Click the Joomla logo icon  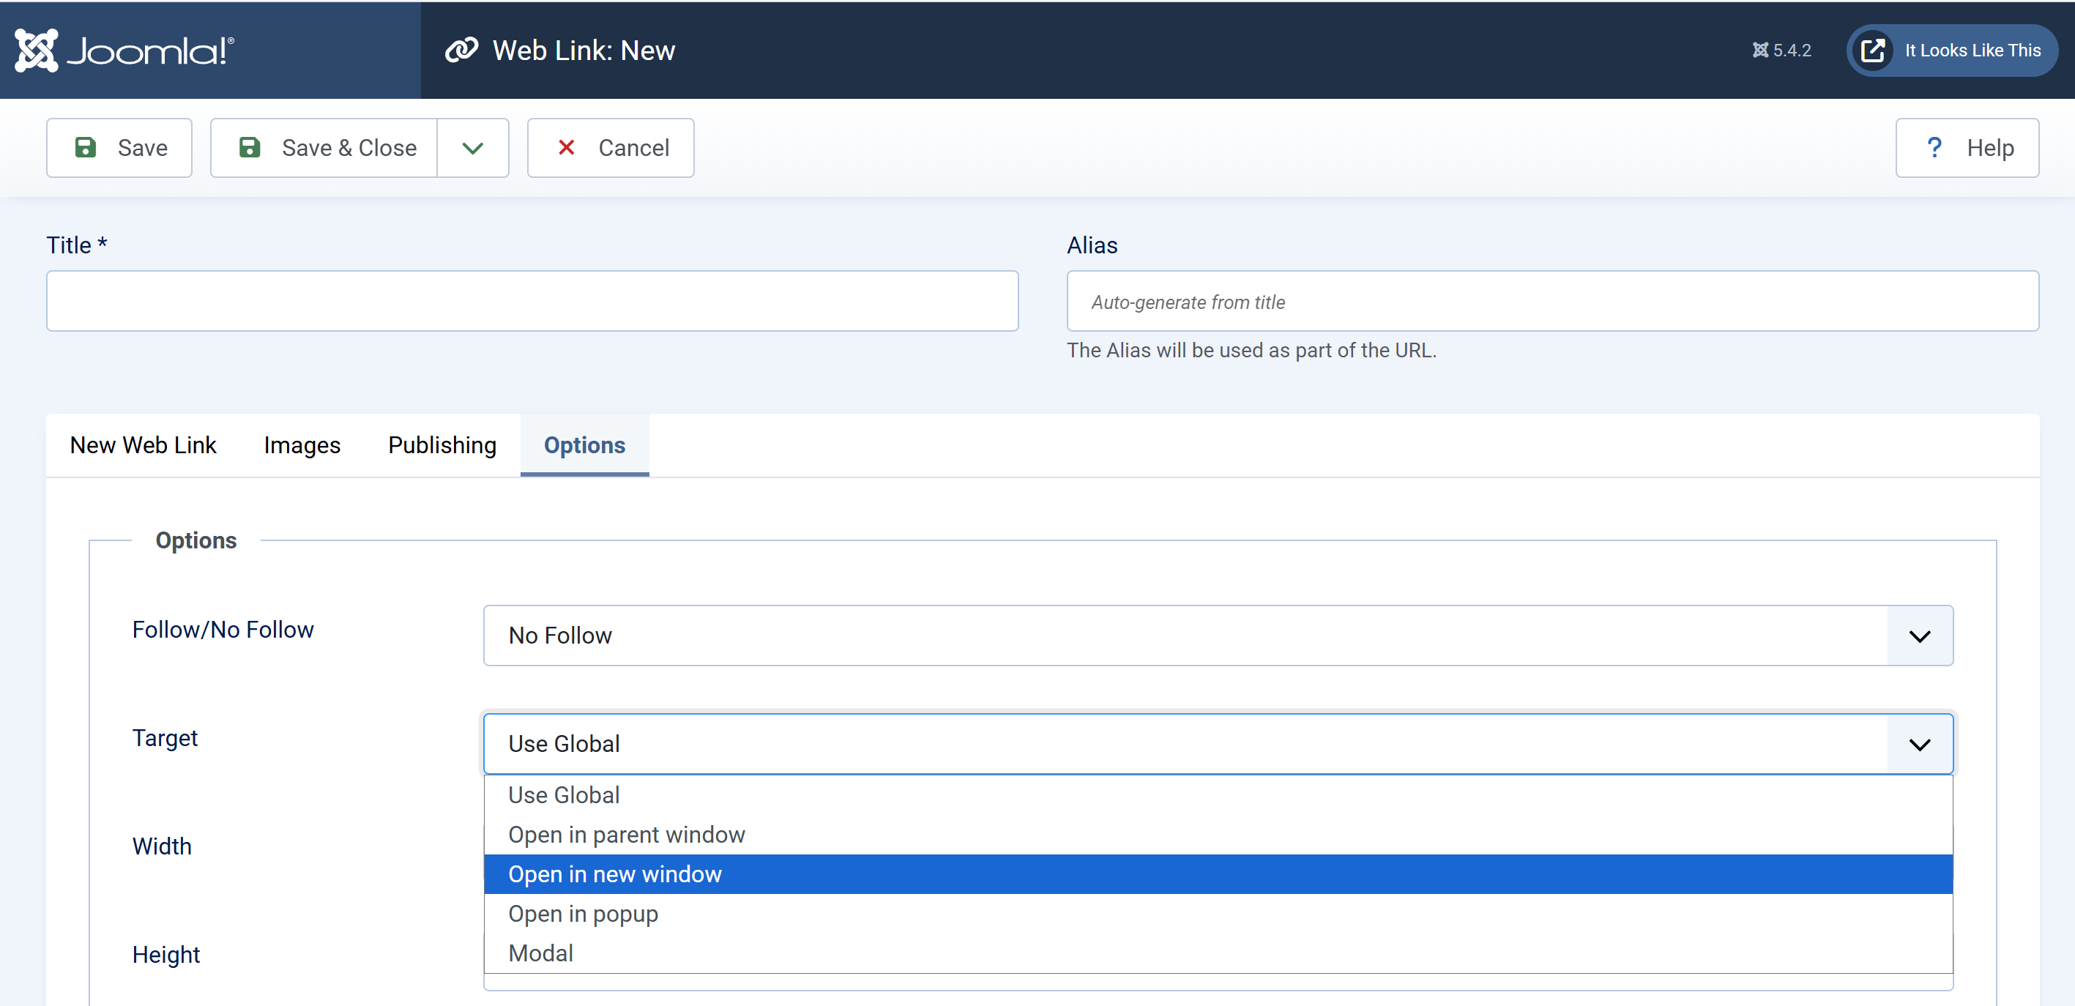pos(37,50)
